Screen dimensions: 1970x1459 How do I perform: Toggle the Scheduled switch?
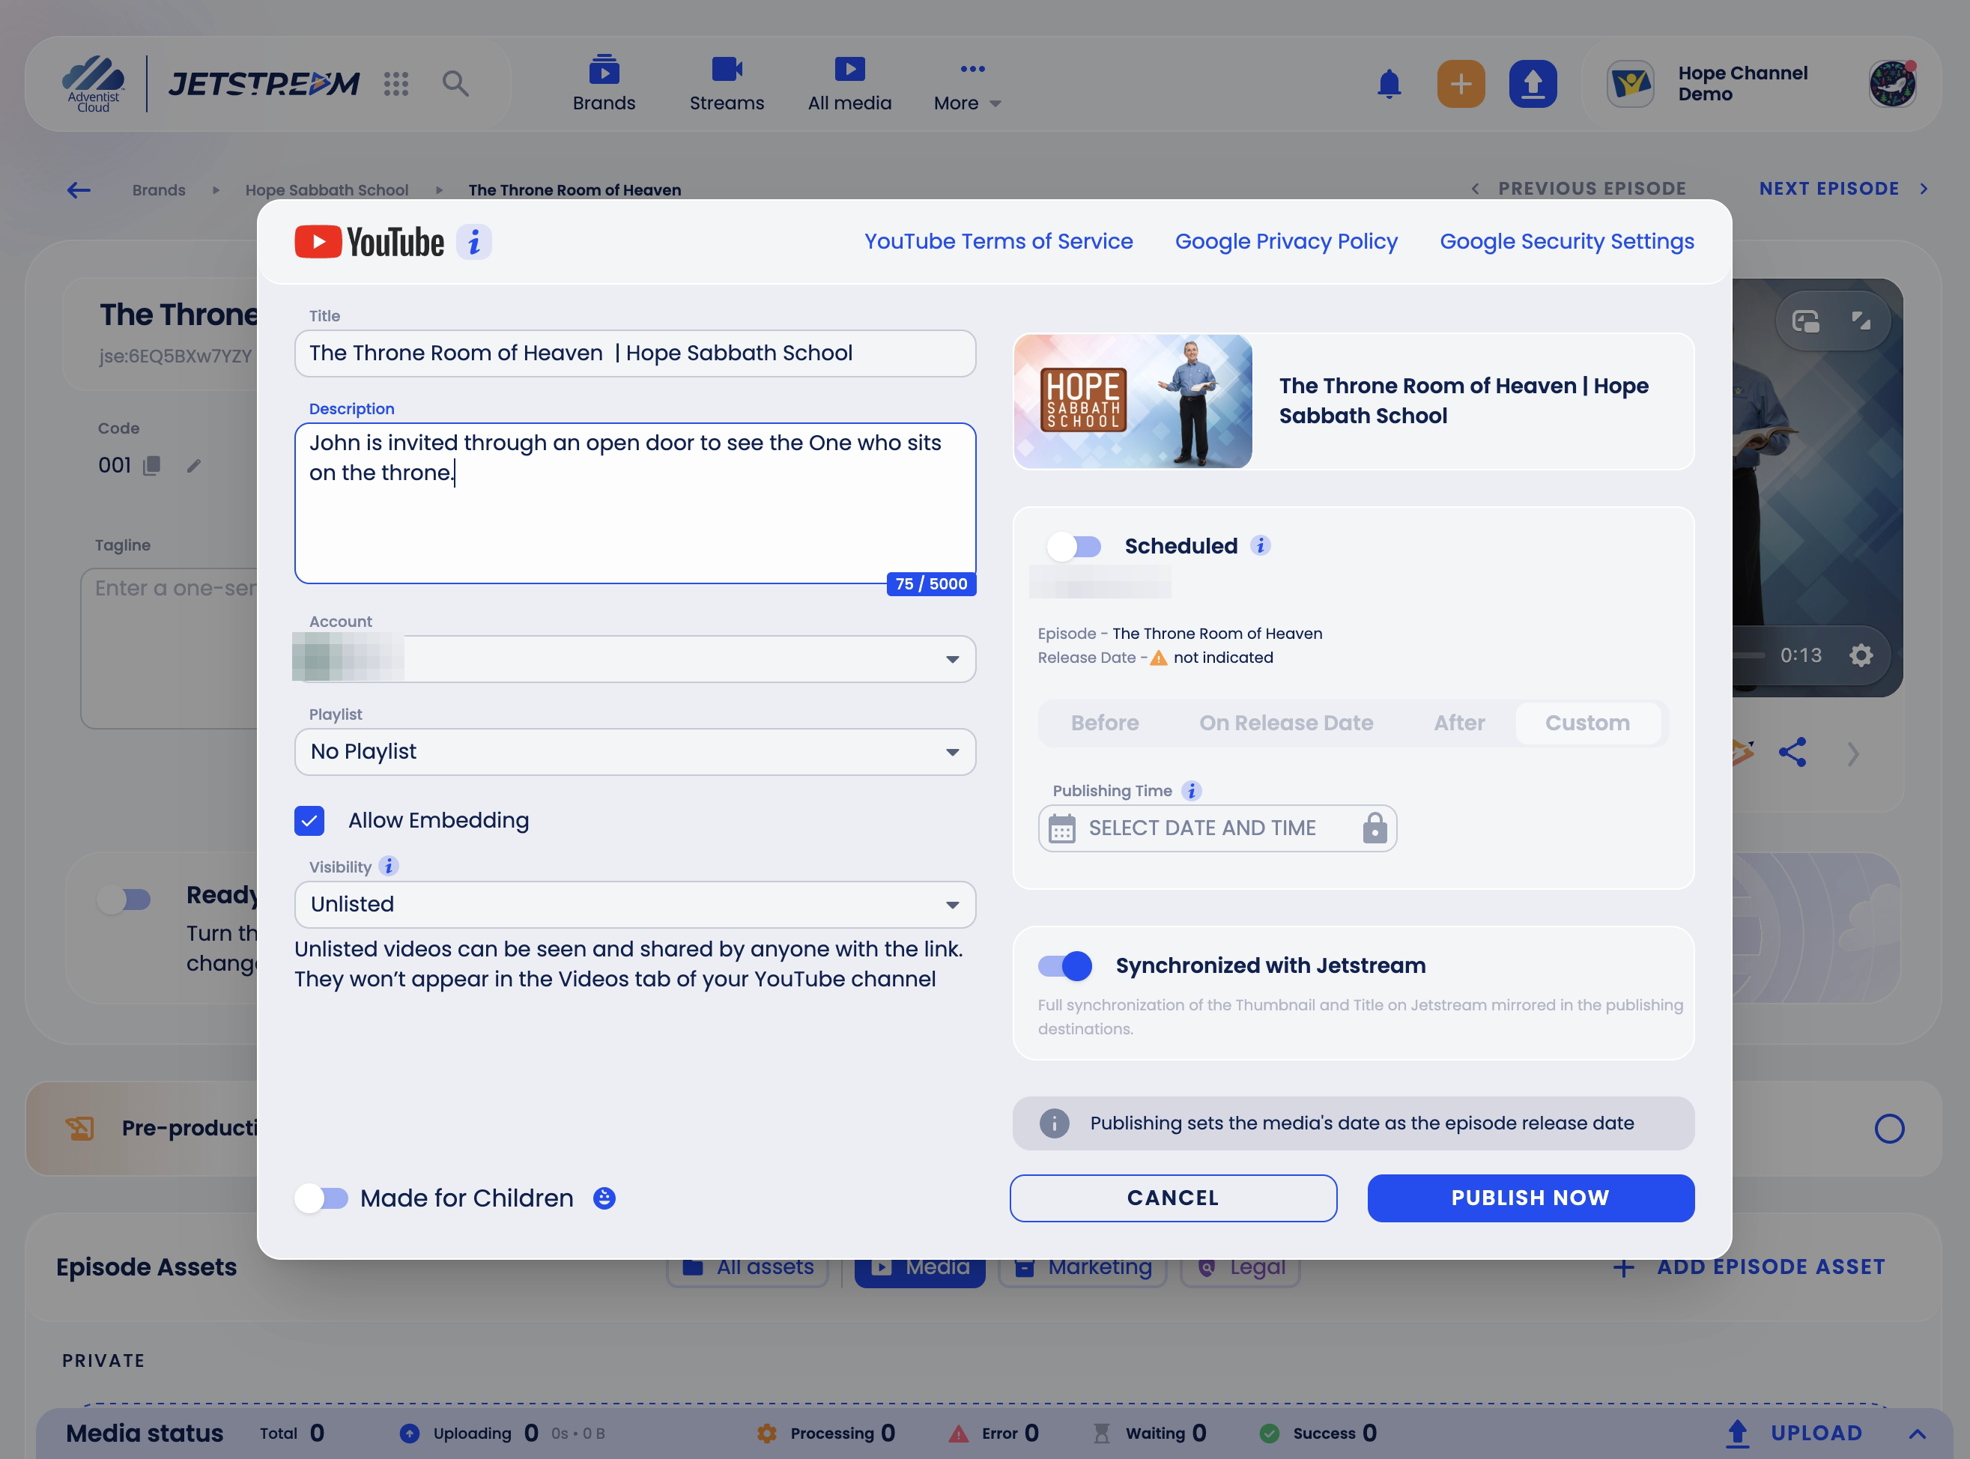1073,547
